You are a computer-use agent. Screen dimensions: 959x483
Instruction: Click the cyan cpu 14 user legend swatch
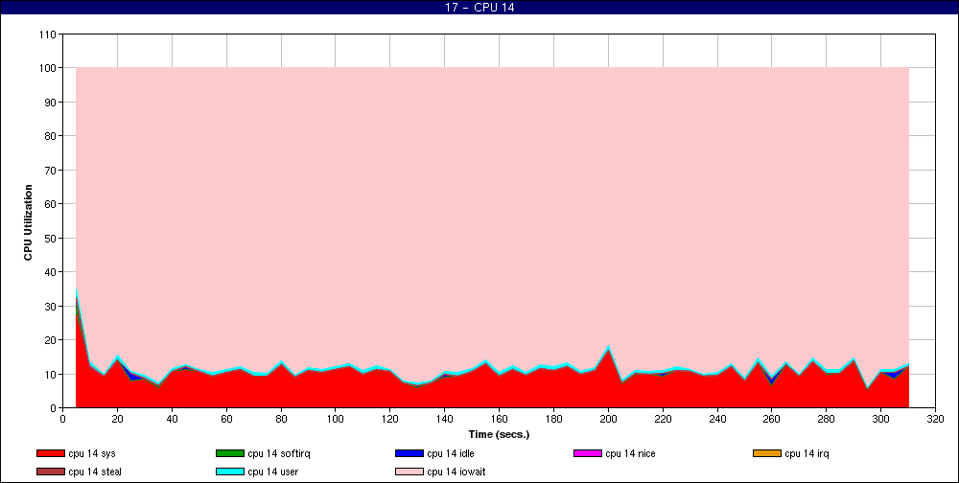(230, 472)
